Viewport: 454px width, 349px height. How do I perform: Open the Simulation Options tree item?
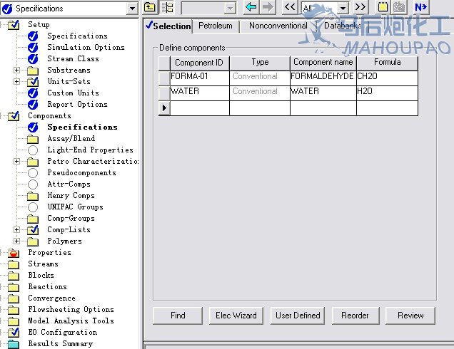point(85,48)
